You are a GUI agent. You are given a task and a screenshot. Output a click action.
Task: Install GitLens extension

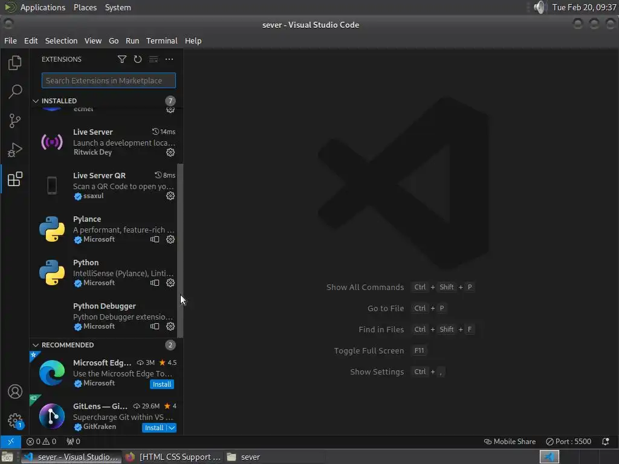pyautogui.click(x=154, y=428)
